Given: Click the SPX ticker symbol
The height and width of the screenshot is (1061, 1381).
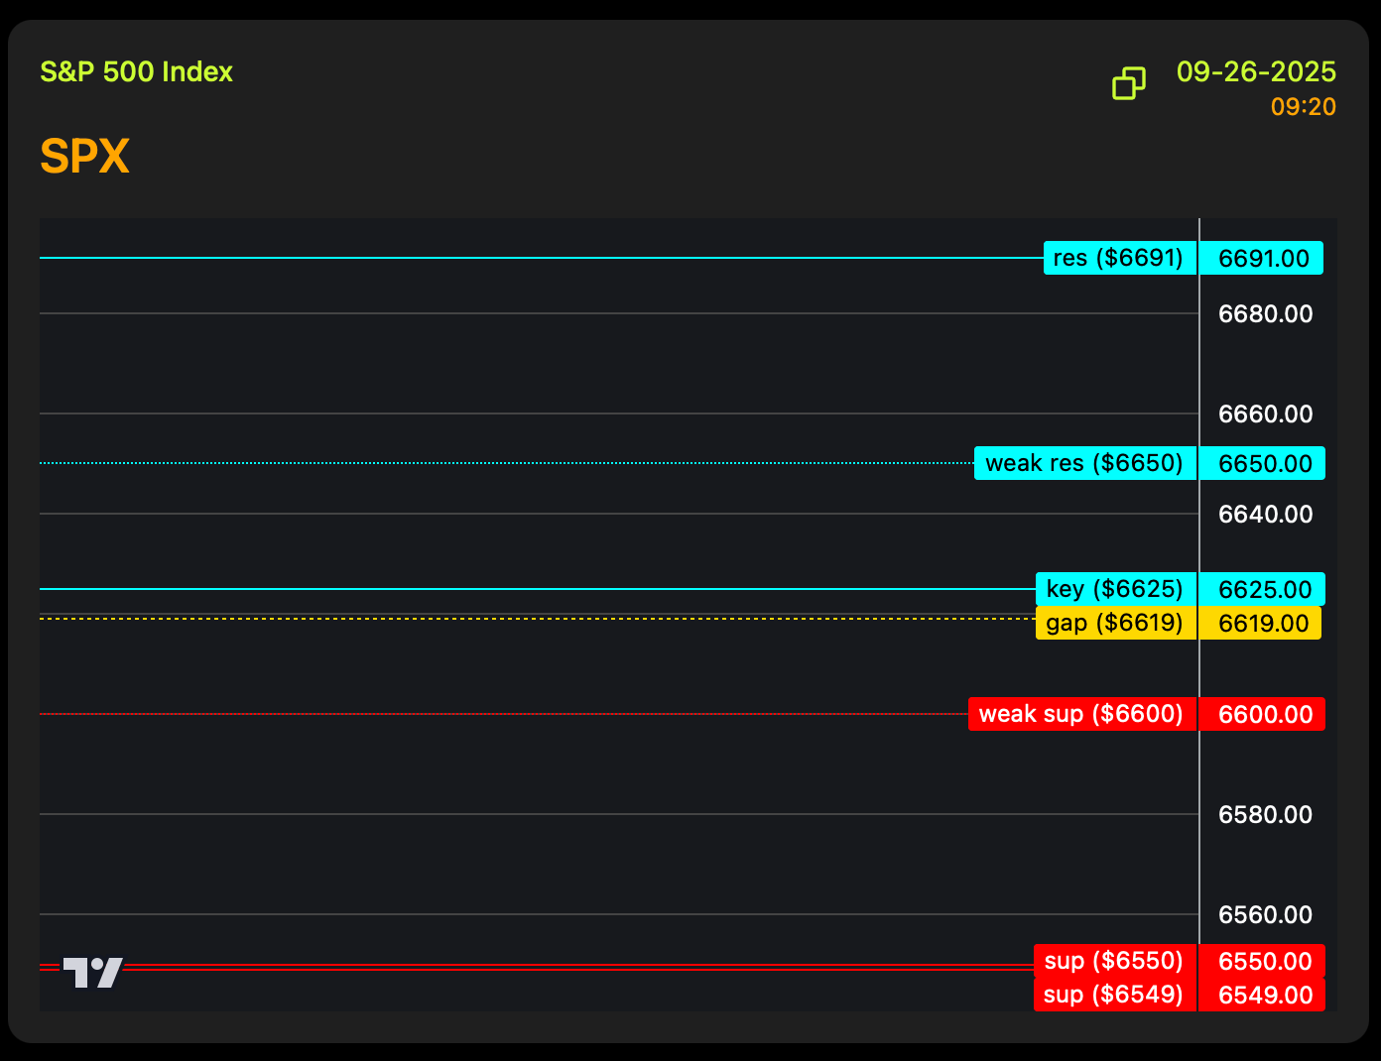Looking at the screenshot, I should point(84,157).
